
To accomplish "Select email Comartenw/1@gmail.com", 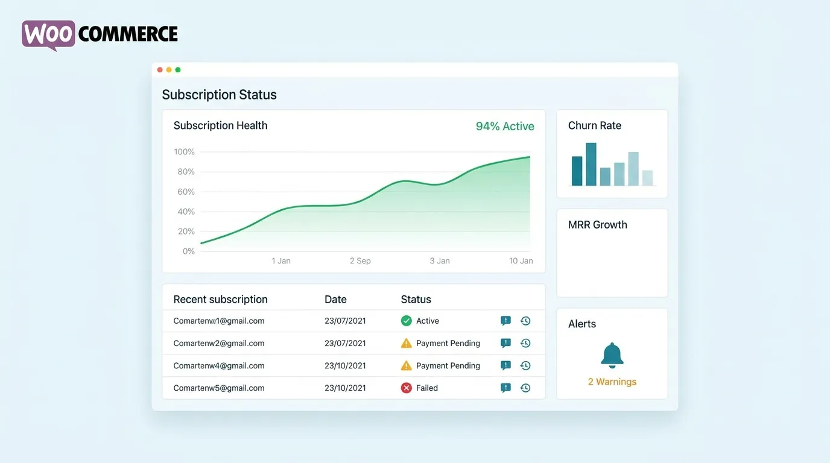I will click(x=219, y=321).
